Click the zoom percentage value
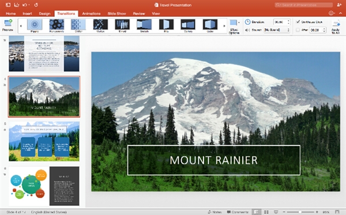The height and width of the screenshot is (215, 346). [x=326, y=212]
